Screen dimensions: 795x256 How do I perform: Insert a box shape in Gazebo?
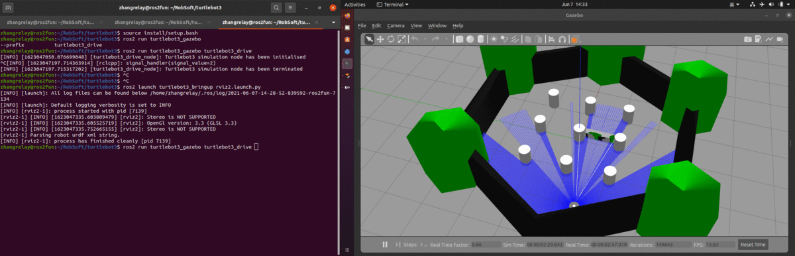(x=459, y=39)
